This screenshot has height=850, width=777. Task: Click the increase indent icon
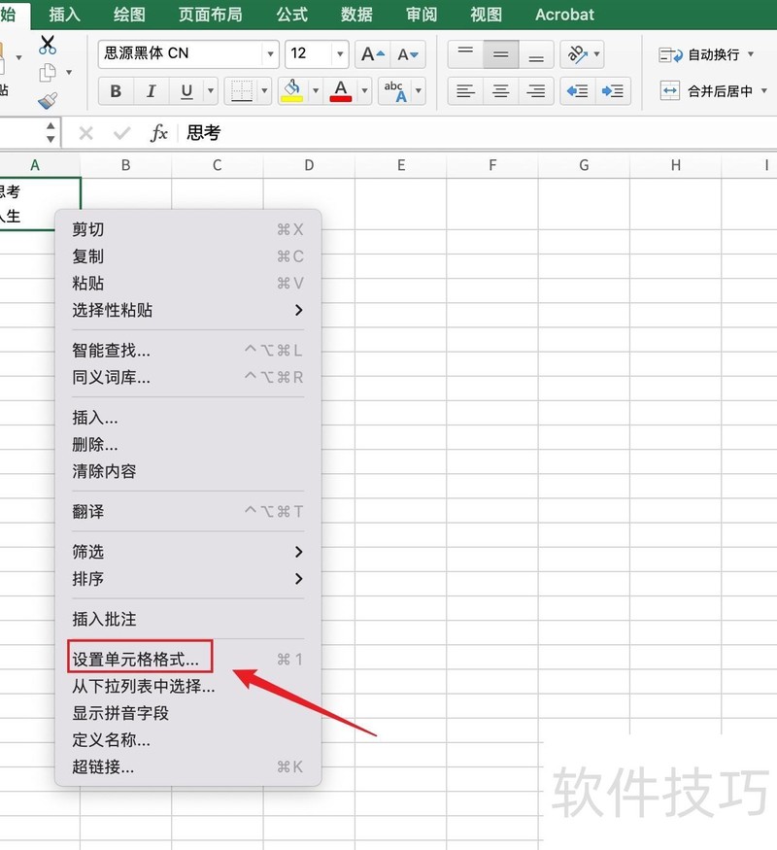(x=613, y=90)
